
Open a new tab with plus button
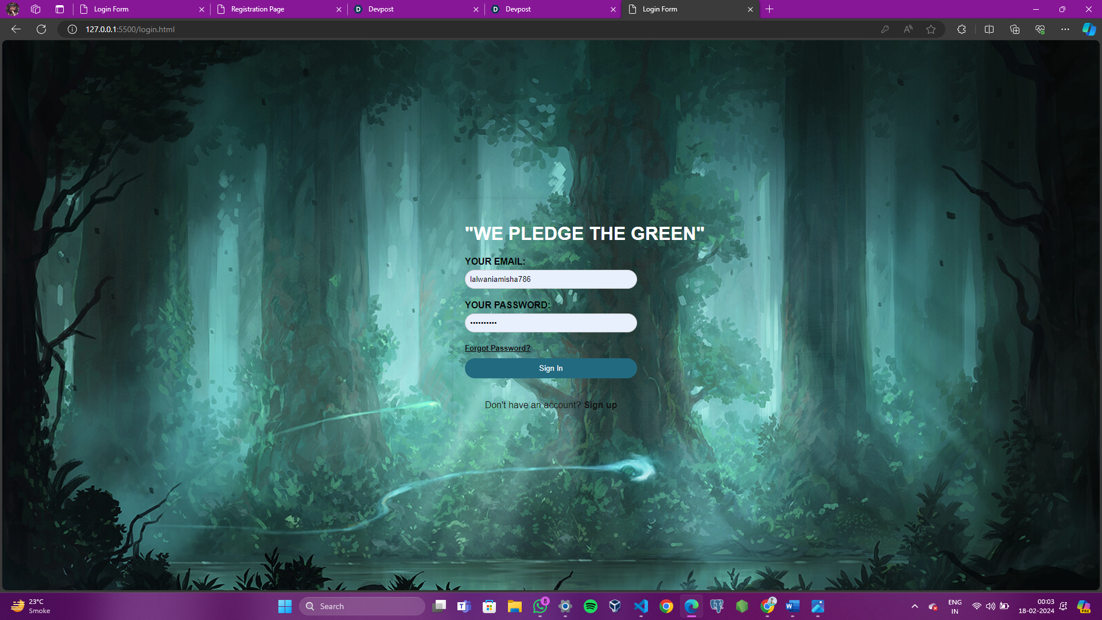tap(770, 9)
